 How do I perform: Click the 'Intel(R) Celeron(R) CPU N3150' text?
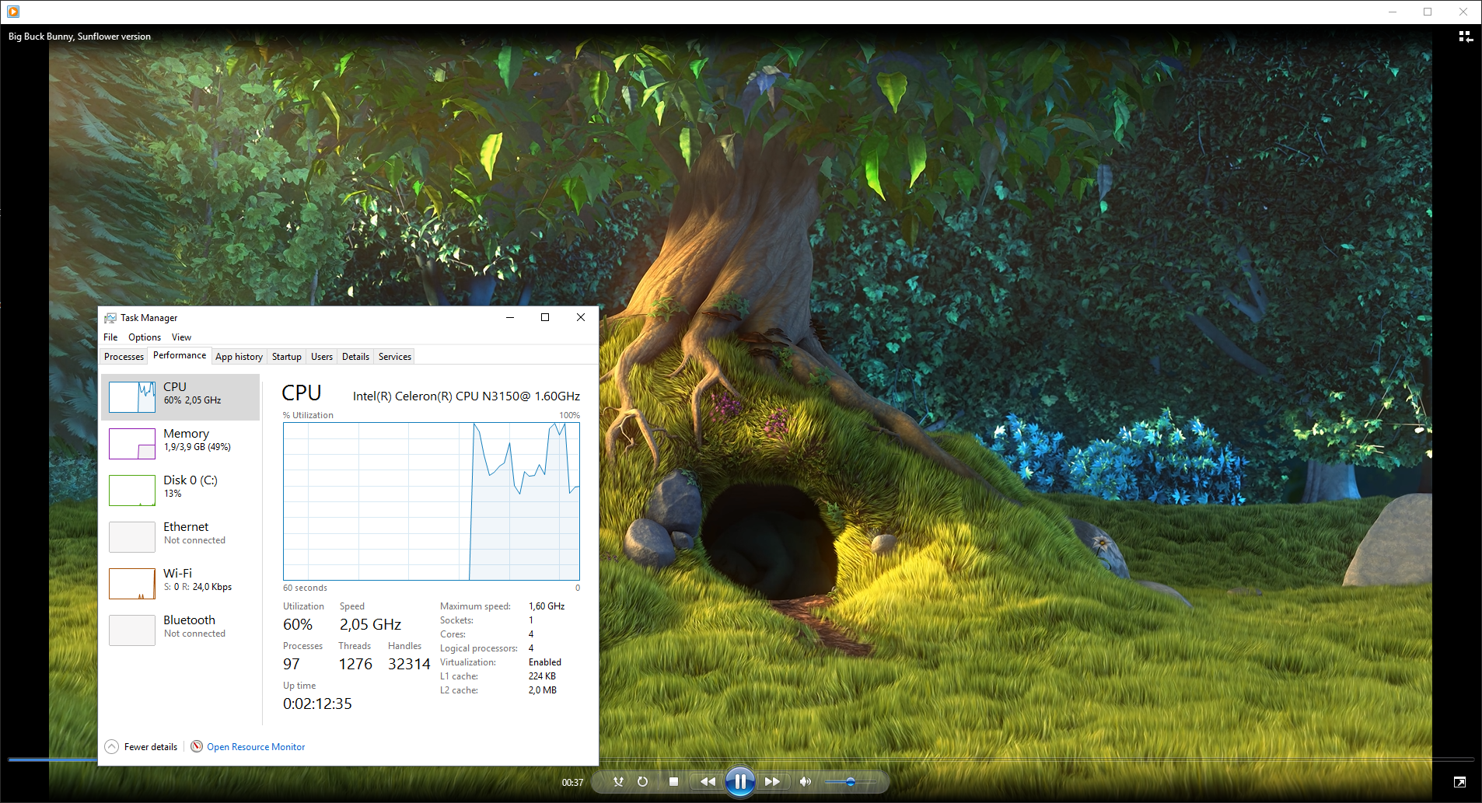[467, 396]
